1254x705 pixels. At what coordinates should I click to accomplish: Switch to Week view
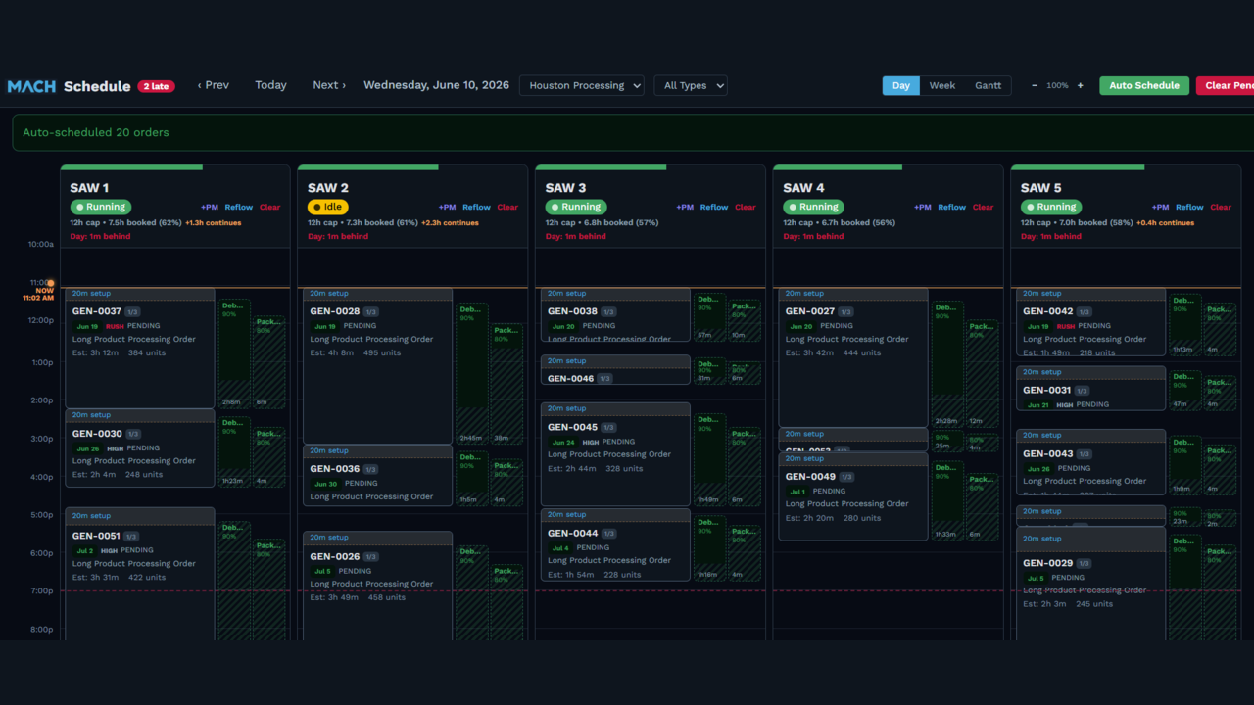[942, 85]
